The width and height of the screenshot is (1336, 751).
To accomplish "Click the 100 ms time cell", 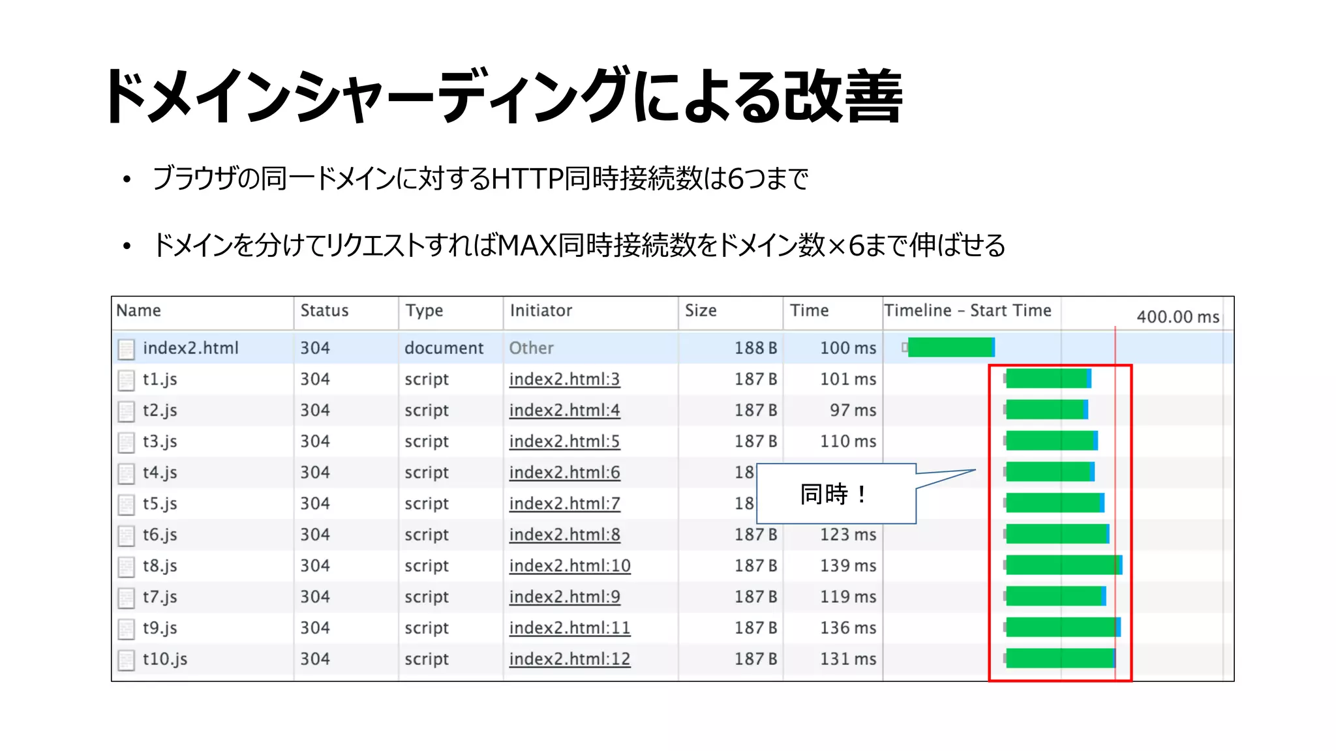I will tap(848, 348).
